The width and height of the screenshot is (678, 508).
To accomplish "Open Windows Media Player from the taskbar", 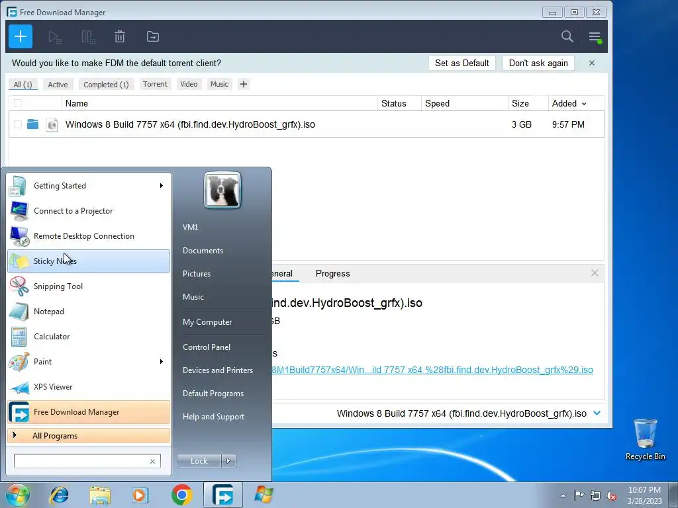I will (x=140, y=495).
